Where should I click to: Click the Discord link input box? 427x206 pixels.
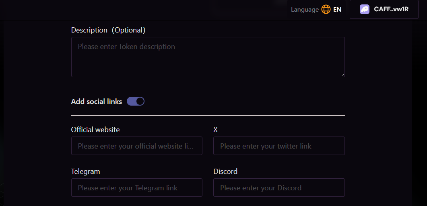[x=279, y=188]
